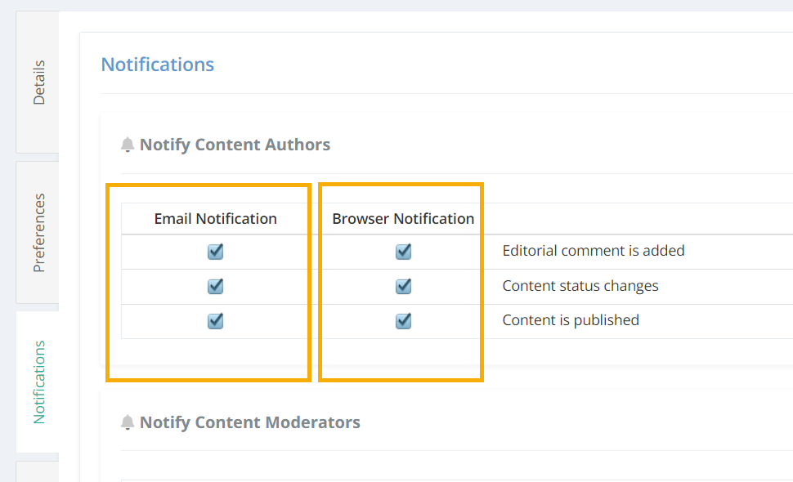Disable browser notification for Content is published
The image size is (793, 482).
pos(403,320)
